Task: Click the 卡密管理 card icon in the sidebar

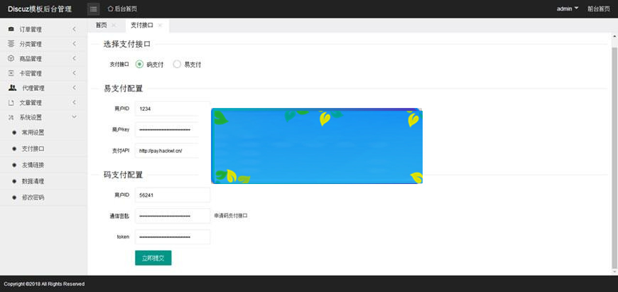Action: tap(11, 73)
